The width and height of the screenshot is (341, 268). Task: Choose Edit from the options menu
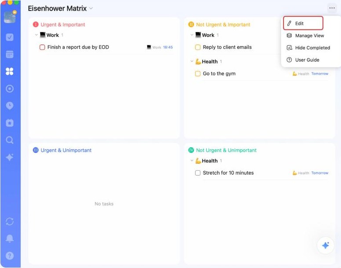303,23
